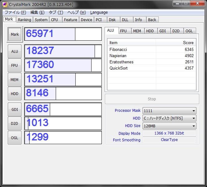The image size is (207, 187).
Task: Run the MEM benchmark button
Action: click(15, 80)
